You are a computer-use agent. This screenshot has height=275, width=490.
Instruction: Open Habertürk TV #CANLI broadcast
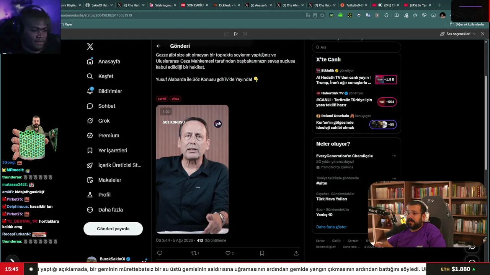click(x=356, y=99)
